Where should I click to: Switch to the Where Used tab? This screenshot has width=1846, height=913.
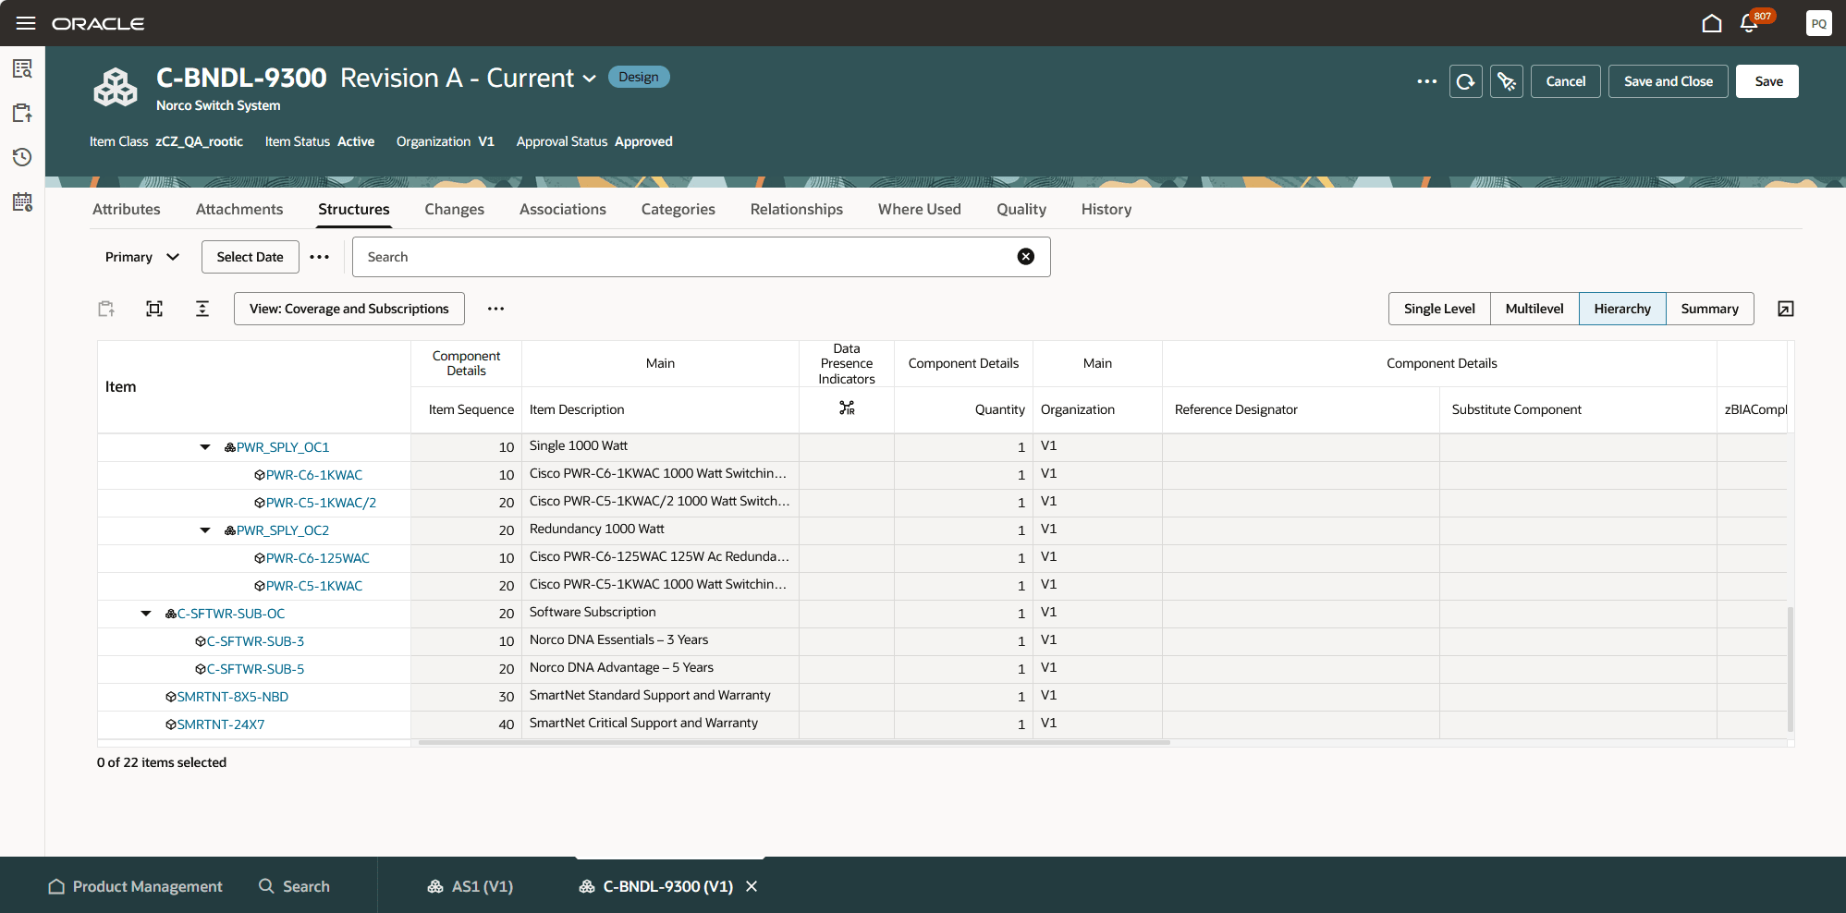coord(920,210)
